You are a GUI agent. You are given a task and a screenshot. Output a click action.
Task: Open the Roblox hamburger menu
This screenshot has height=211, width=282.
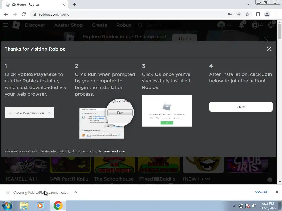point(6,25)
